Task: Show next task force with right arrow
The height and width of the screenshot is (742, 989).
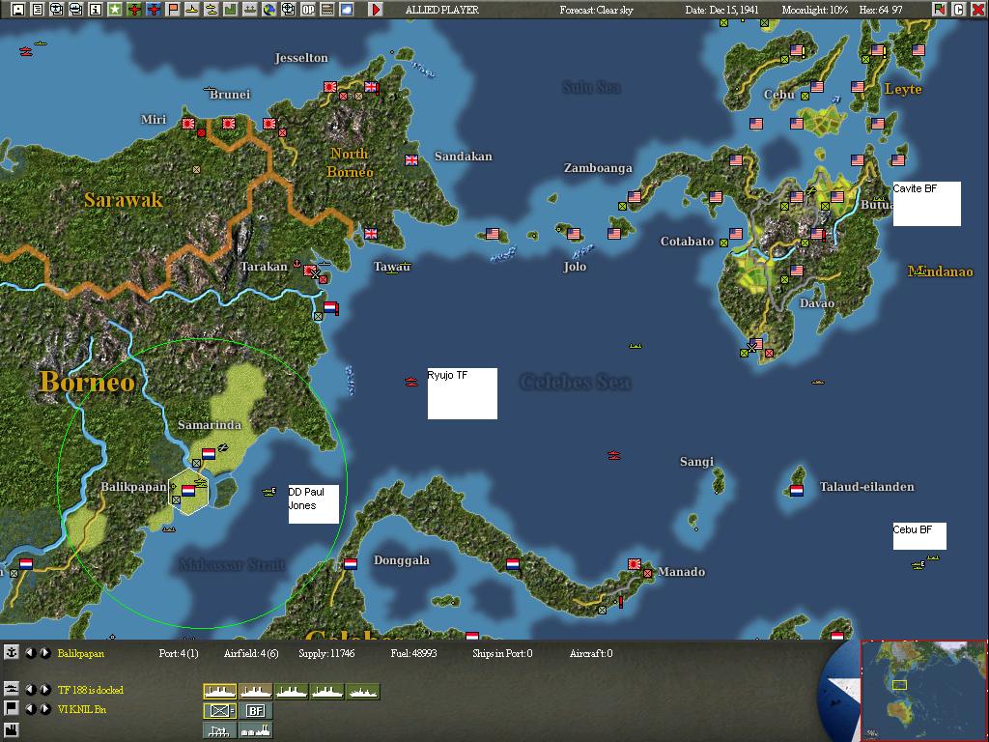Action: click(44, 690)
